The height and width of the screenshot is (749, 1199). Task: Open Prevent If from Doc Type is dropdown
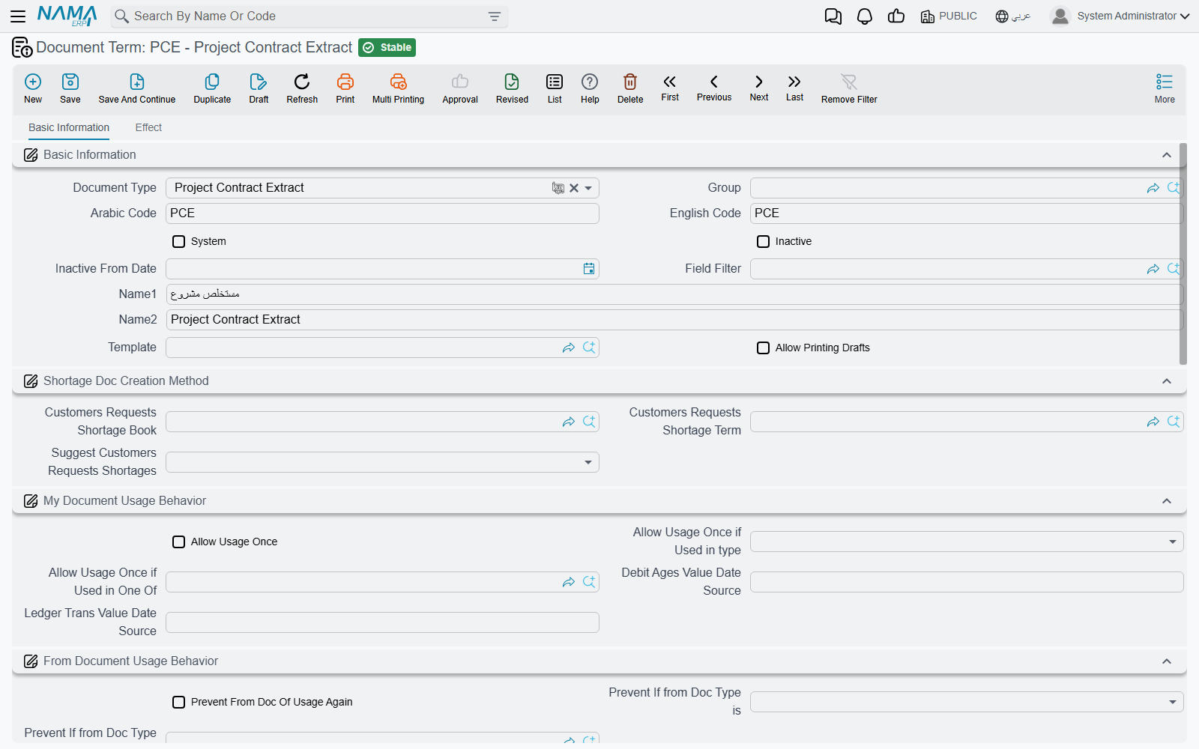(1173, 702)
